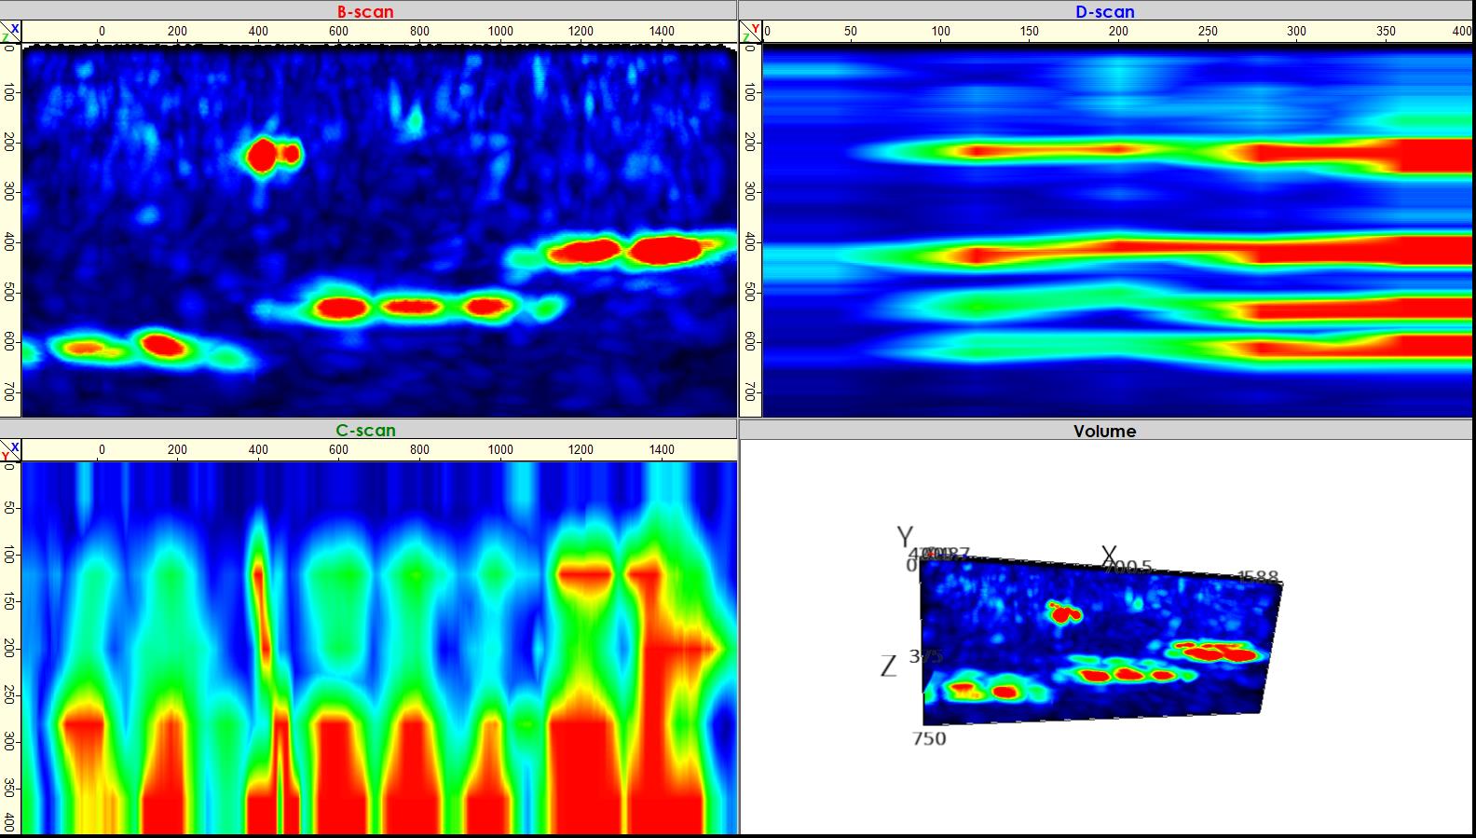The image size is (1476, 838).
Task: Click 1400 mark on B-scan horizontal ruler
Action: coord(662,32)
